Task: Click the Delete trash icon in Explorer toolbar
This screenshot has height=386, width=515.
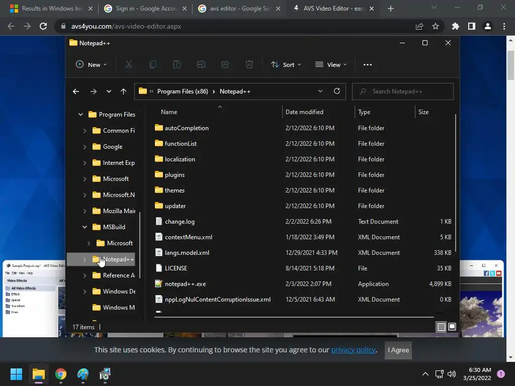Action: [x=249, y=65]
